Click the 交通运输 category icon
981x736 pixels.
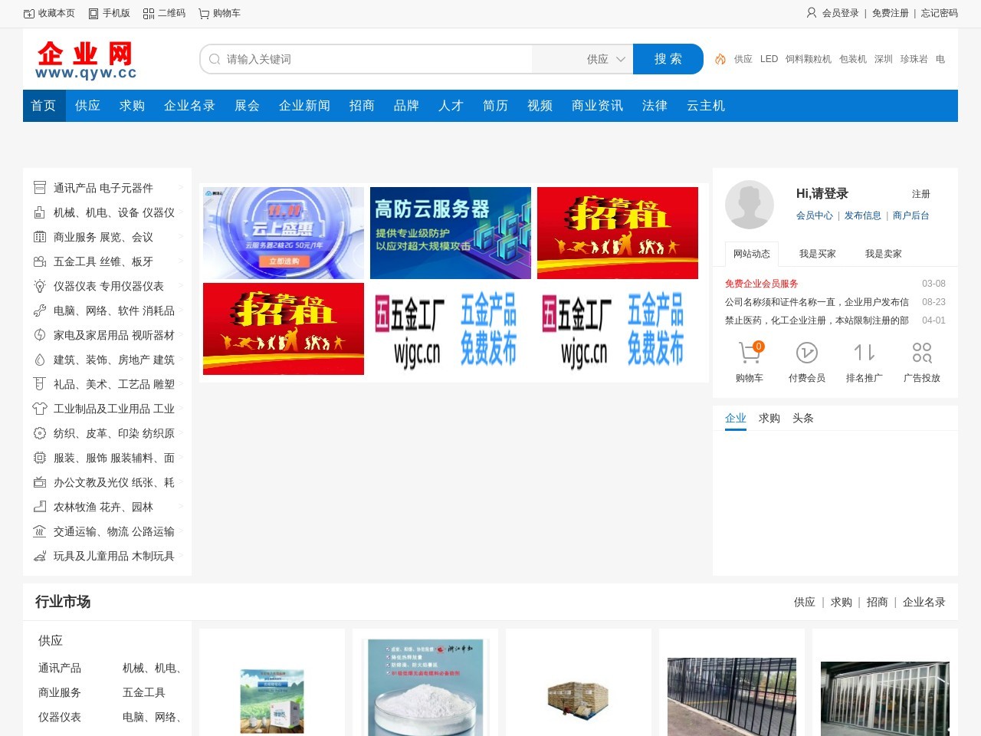[x=40, y=531]
